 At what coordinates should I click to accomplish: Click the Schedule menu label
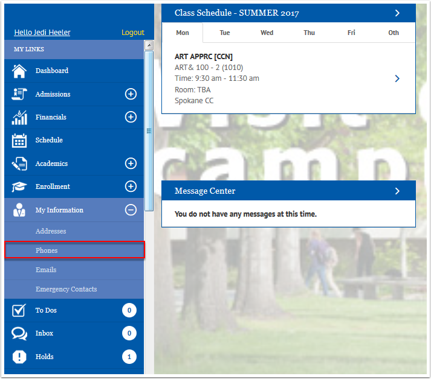(x=49, y=140)
